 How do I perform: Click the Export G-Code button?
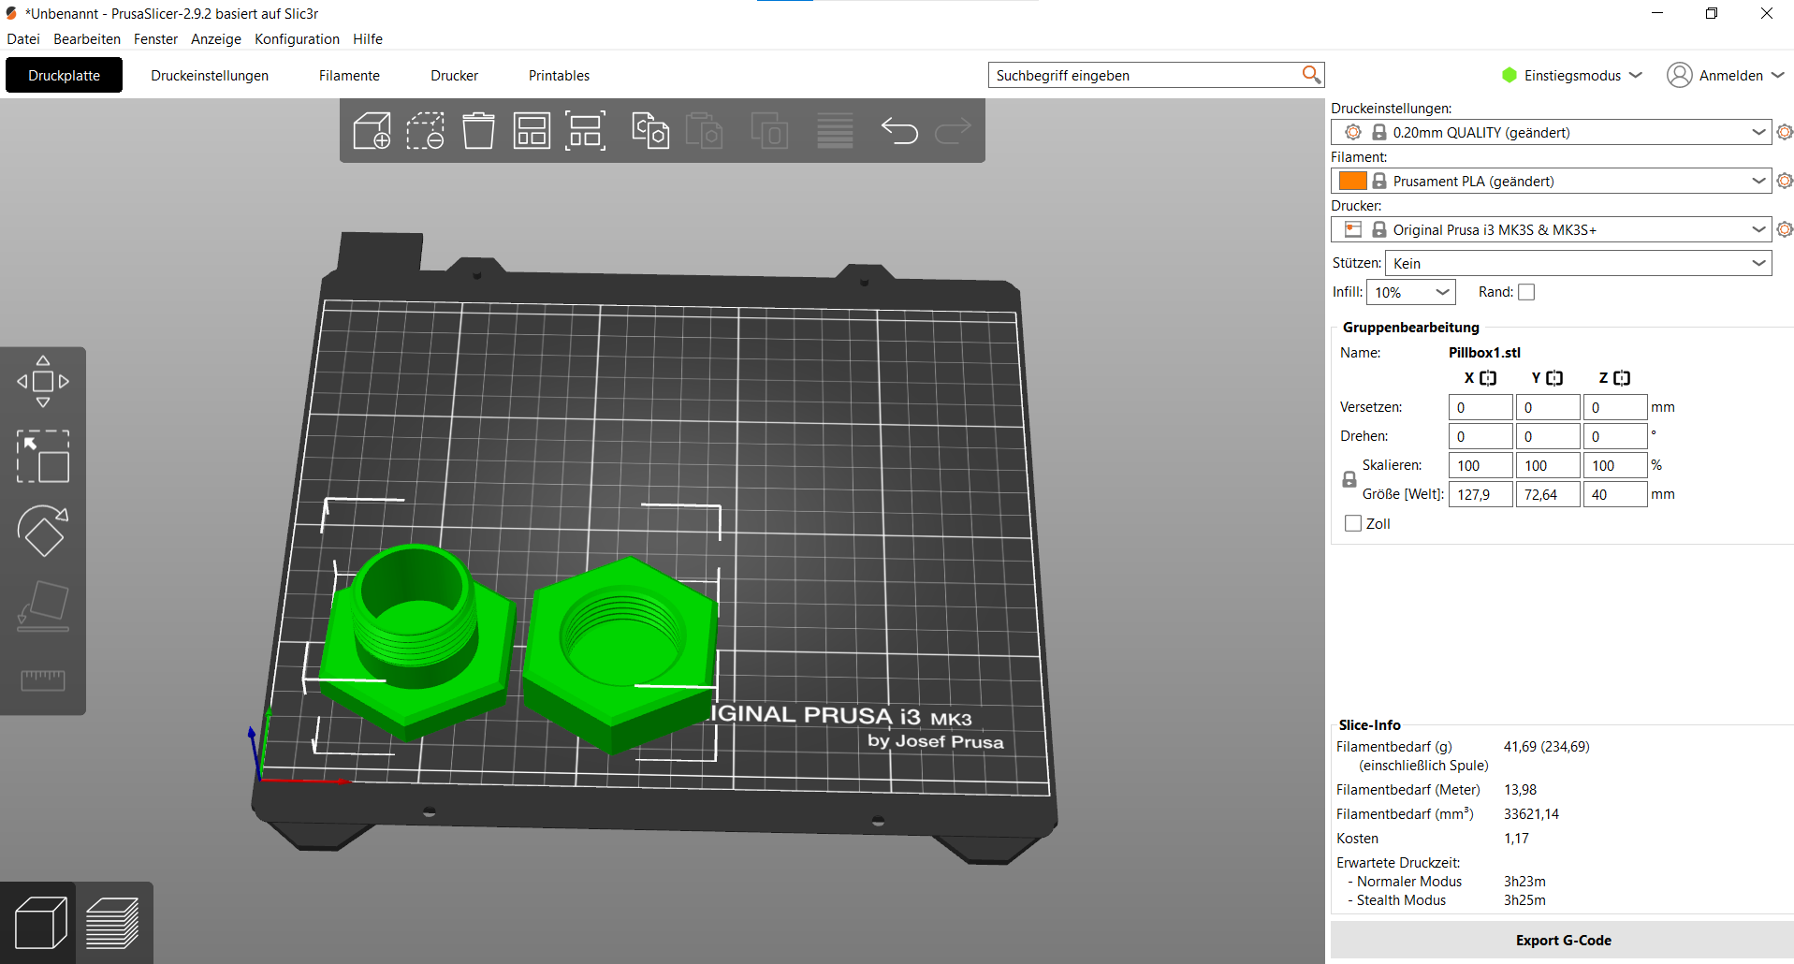[1563, 940]
